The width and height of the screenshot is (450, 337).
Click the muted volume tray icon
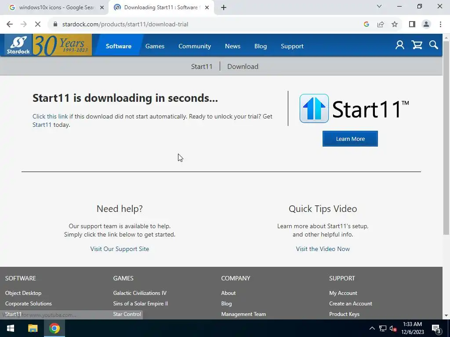click(x=393, y=328)
